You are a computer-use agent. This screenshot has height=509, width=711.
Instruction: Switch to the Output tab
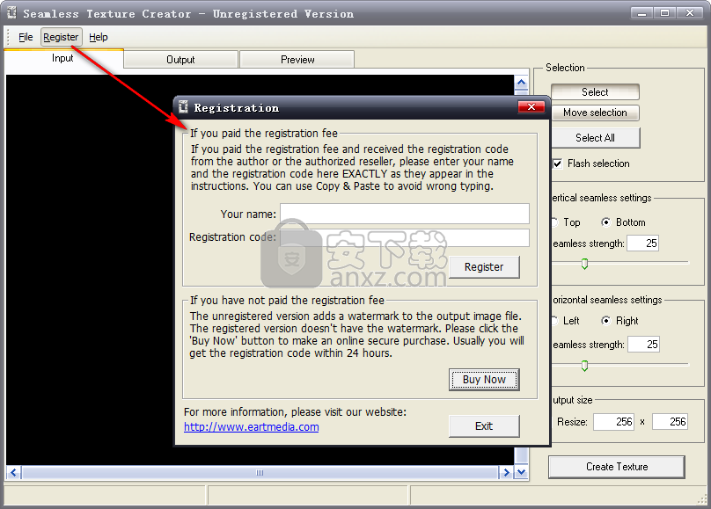180,60
